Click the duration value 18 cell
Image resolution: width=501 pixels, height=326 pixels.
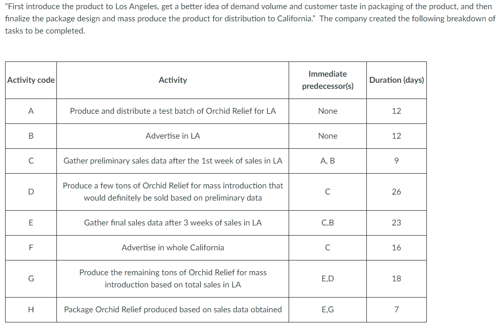396,278
